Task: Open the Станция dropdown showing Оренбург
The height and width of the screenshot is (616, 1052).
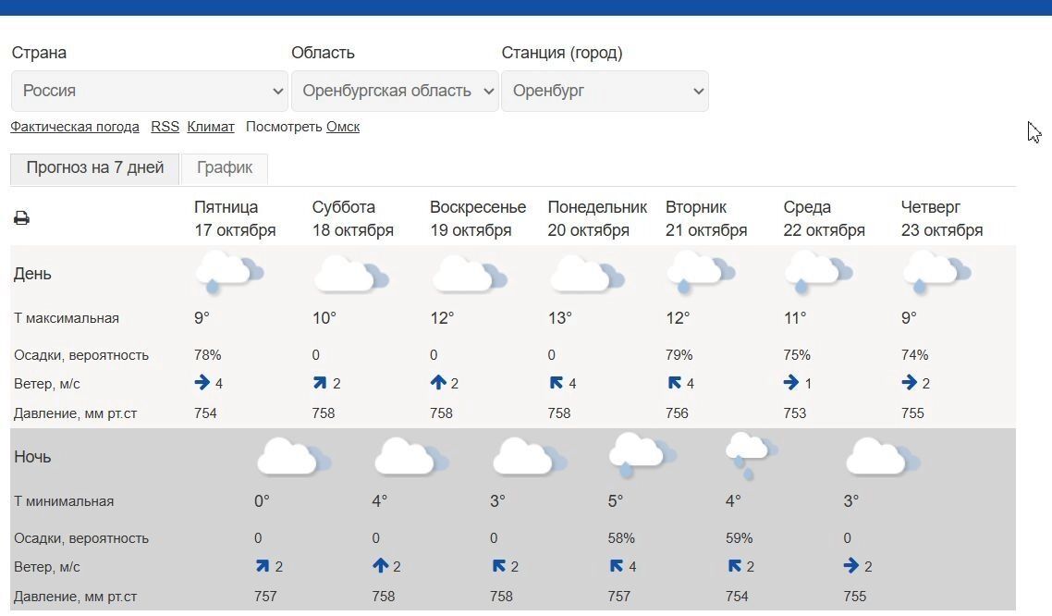Action: click(x=605, y=91)
